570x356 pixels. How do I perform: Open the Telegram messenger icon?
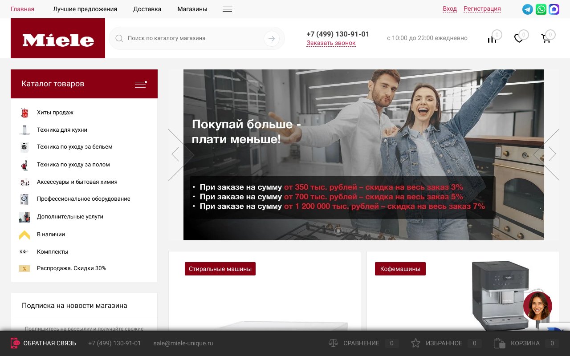(528, 9)
